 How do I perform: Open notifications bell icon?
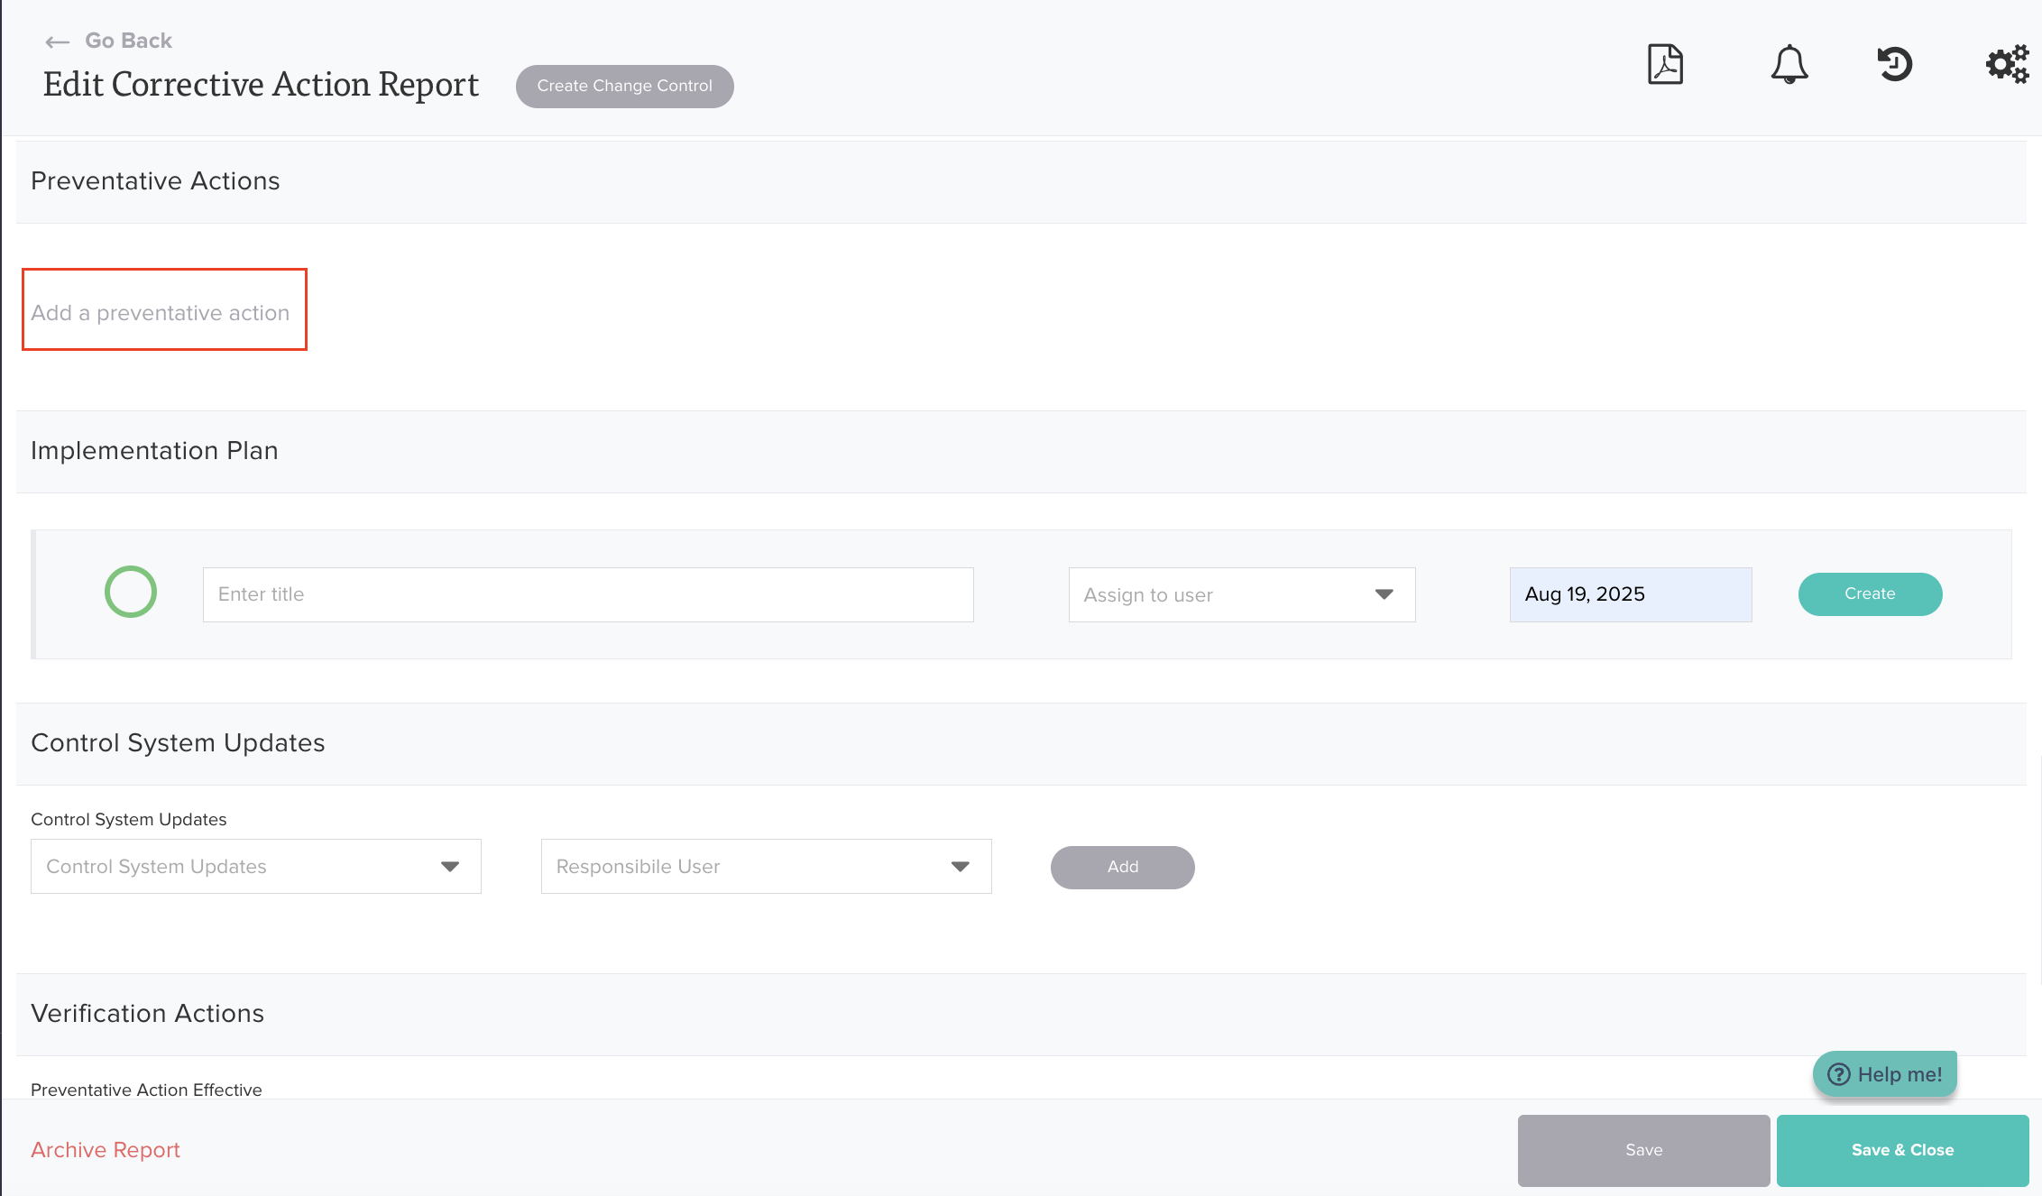pyautogui.click(x=1789, y=65)
